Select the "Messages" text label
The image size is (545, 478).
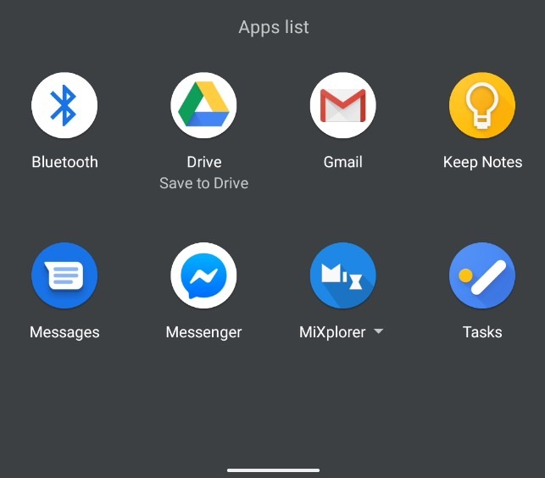(x=64, y=332)
